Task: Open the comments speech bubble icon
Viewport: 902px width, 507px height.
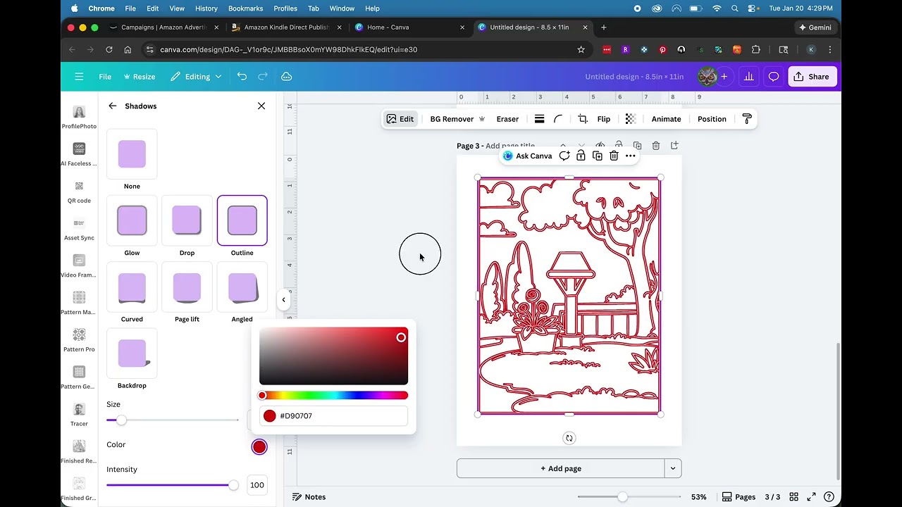Action: pos(774,77)
